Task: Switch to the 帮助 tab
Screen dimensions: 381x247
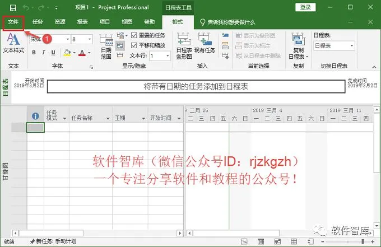Action: coord(149,22)
